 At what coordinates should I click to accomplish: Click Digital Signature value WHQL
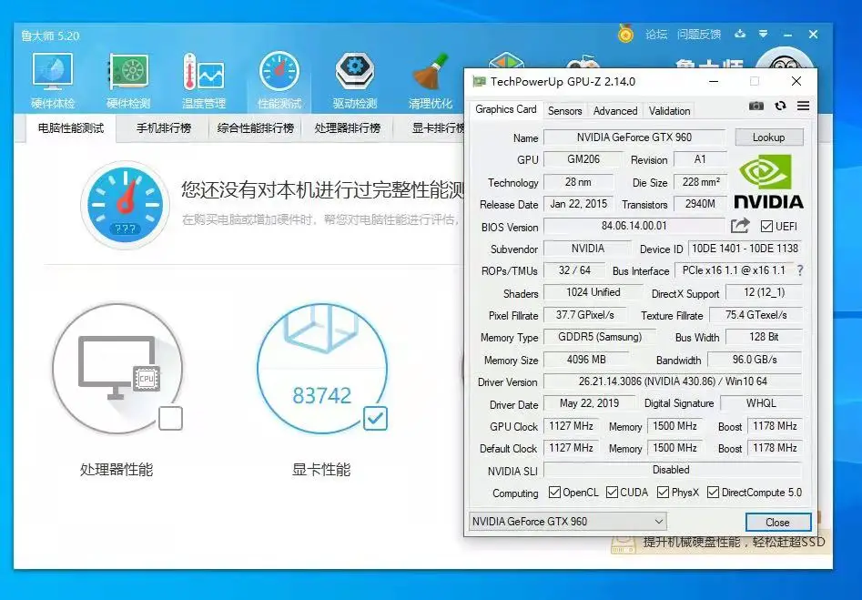click(x=761, y=403)
